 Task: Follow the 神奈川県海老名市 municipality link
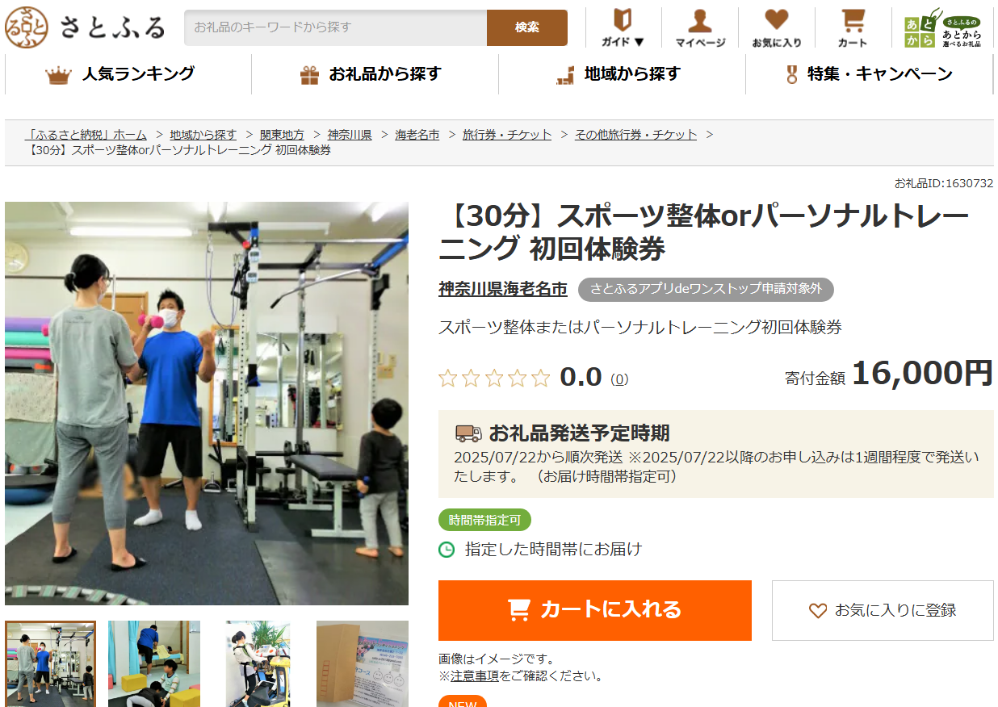click(503, 289)
